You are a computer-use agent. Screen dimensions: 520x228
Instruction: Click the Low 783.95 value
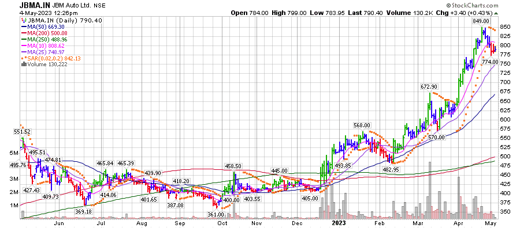tap(327, 13)
